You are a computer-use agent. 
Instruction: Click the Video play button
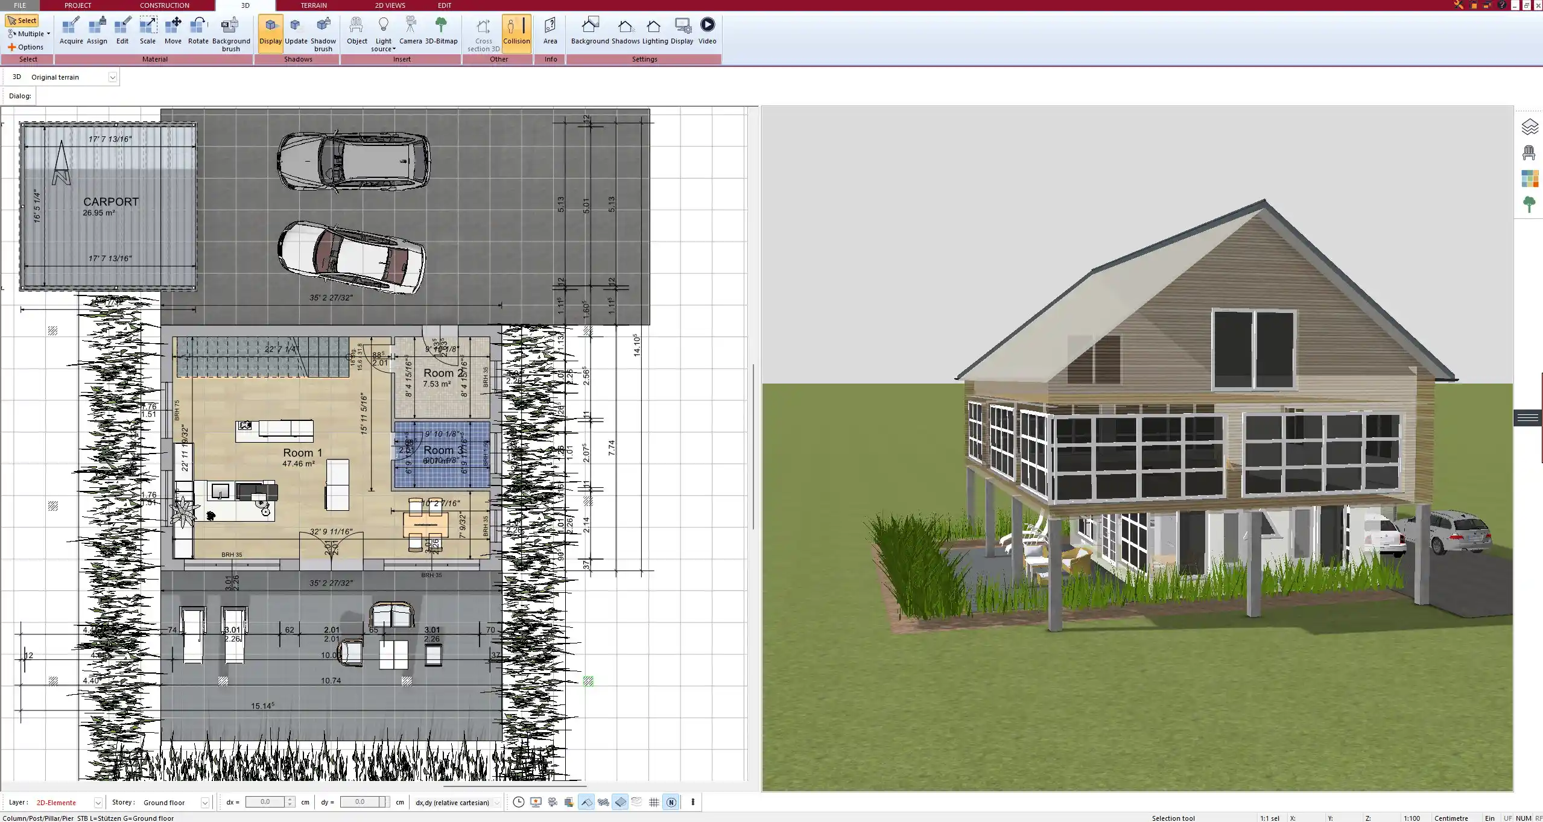[708, 31]
